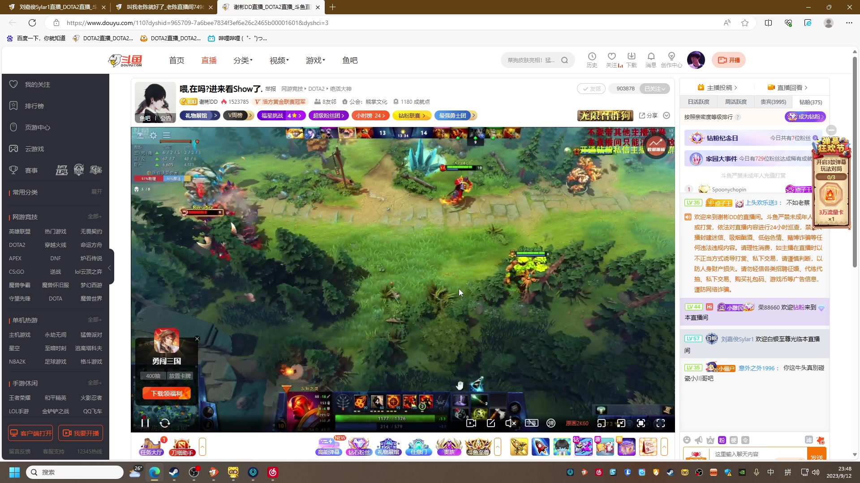The height and width of the screenshot is (483, 860).
Task: Open the 原画2K60 quality selector
Action: tap(577, 423)
